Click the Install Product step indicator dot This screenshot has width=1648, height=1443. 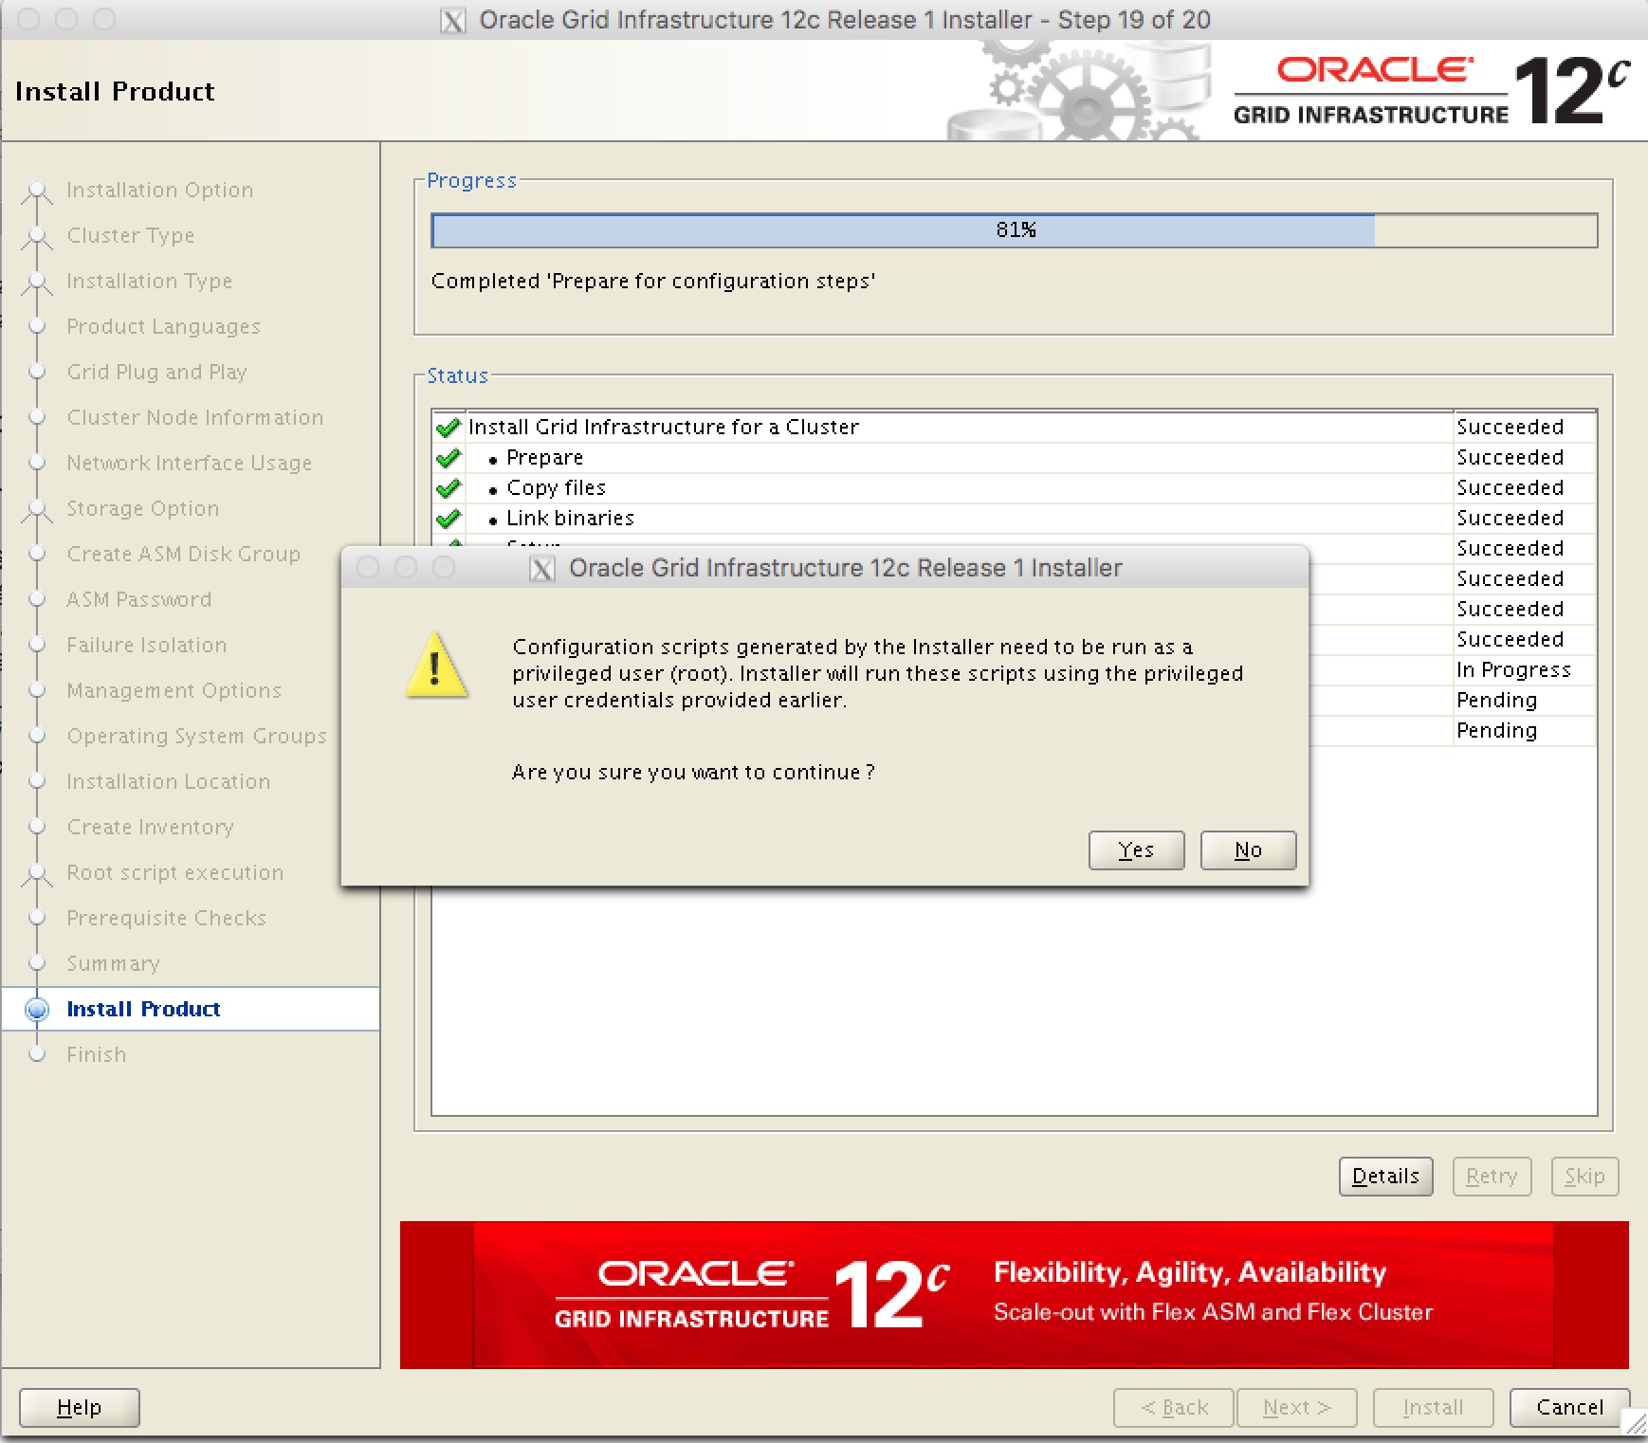coord(38,1009)
